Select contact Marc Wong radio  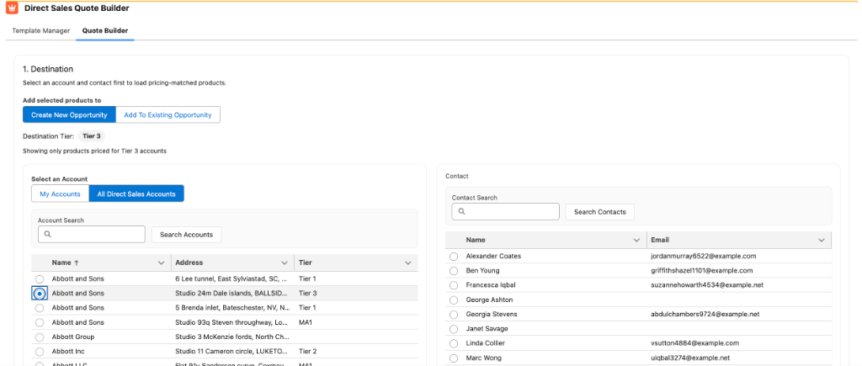coord(454,358)
